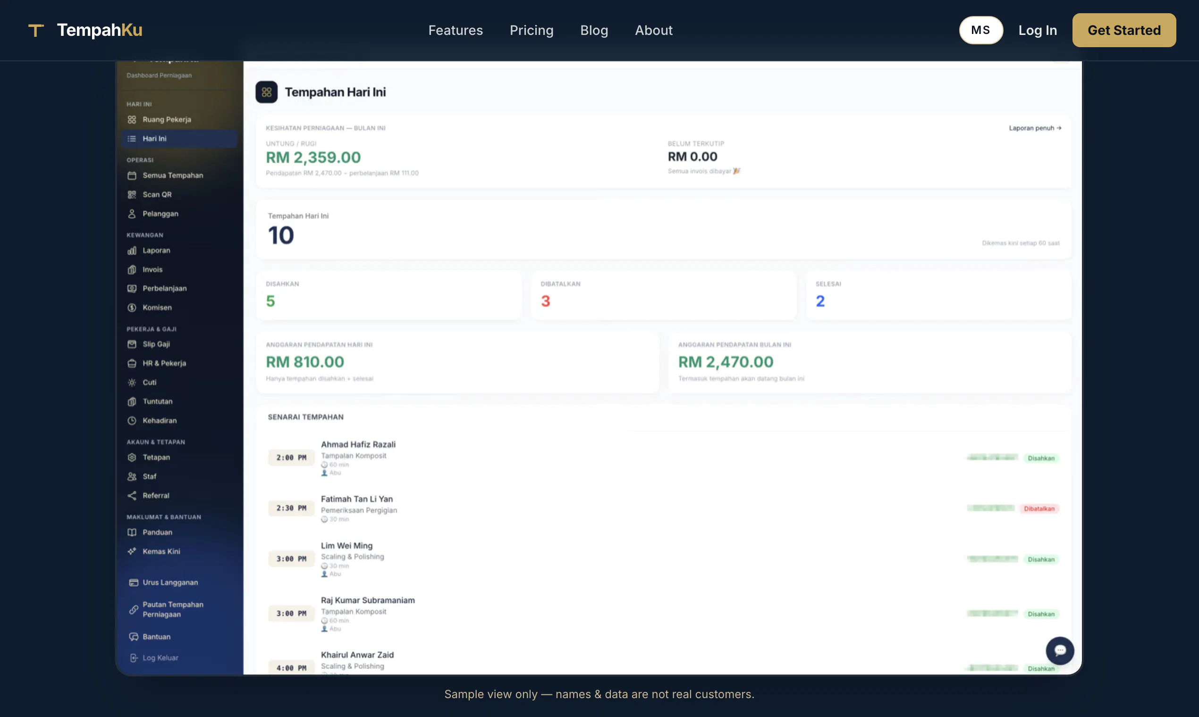Click the Scan QR code icon
Viewport: 1199px width, 717px height.
132,195
